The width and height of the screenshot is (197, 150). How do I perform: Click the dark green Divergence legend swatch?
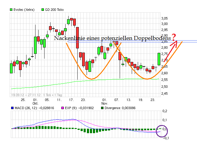[x=102, y=108]
